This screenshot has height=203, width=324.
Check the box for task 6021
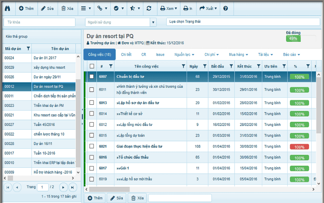tap(92, 146)
